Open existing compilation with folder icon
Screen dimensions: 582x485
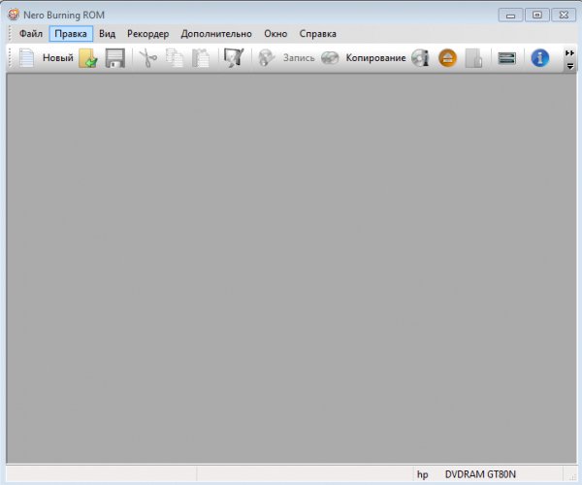point(88,58)
